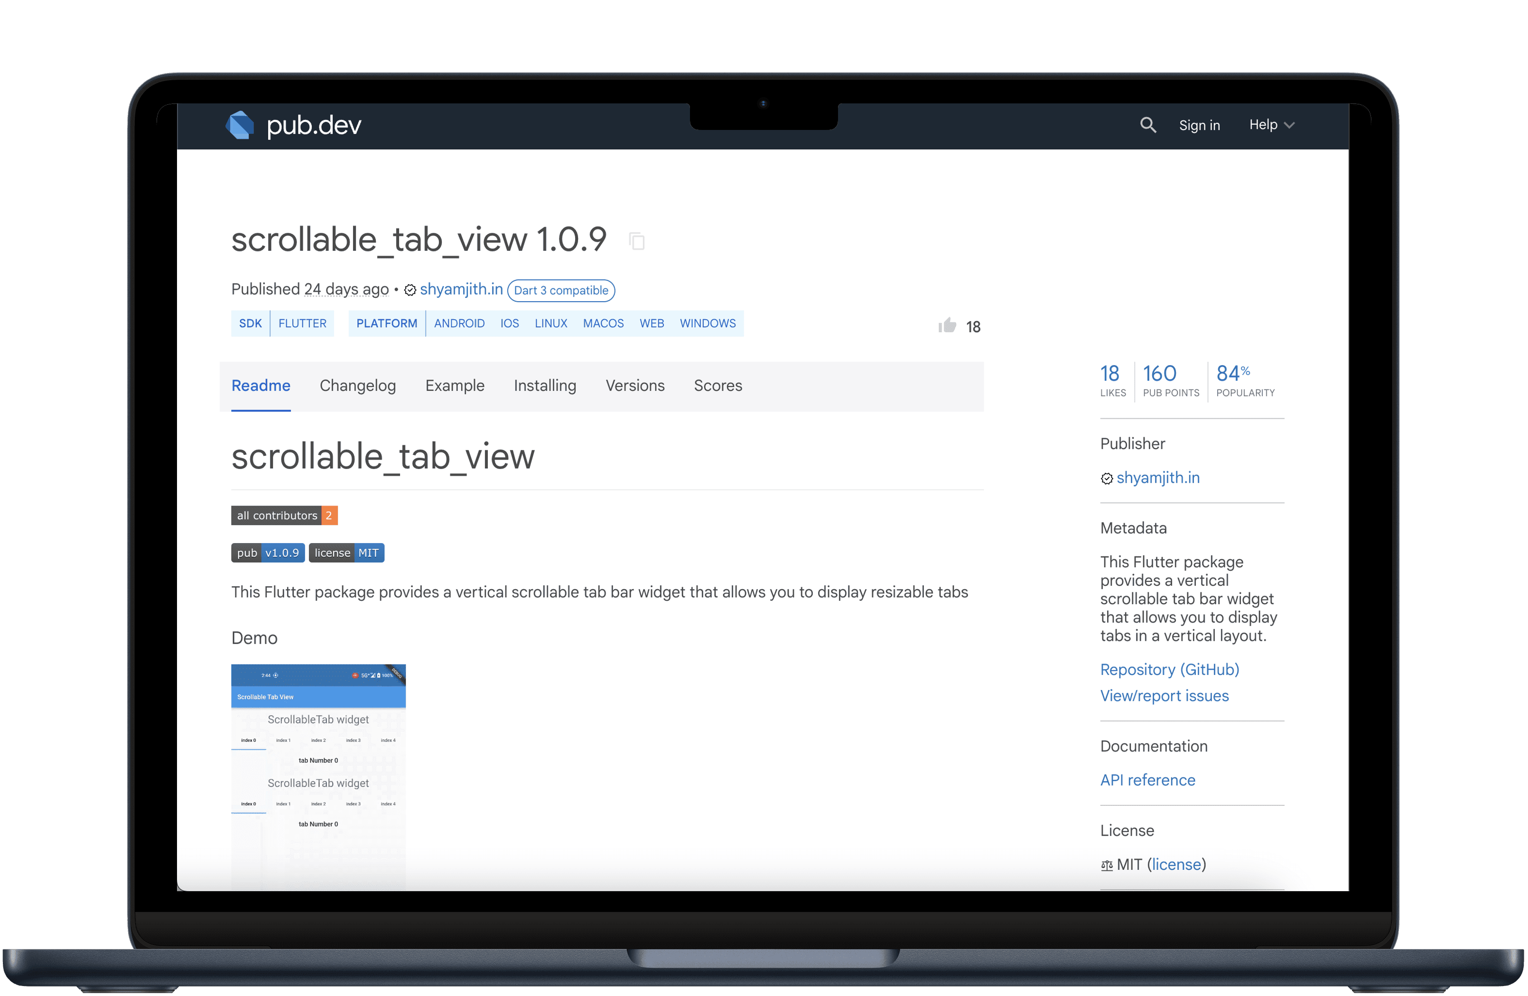Click verified publisher badge beside shyamjith.in
Viewport: 1528px width, 996px height.
coord(410,290)
